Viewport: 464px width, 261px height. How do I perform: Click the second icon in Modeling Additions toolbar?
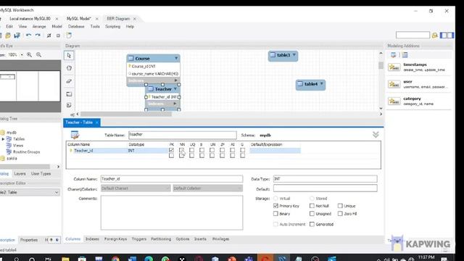click(405, 55)
